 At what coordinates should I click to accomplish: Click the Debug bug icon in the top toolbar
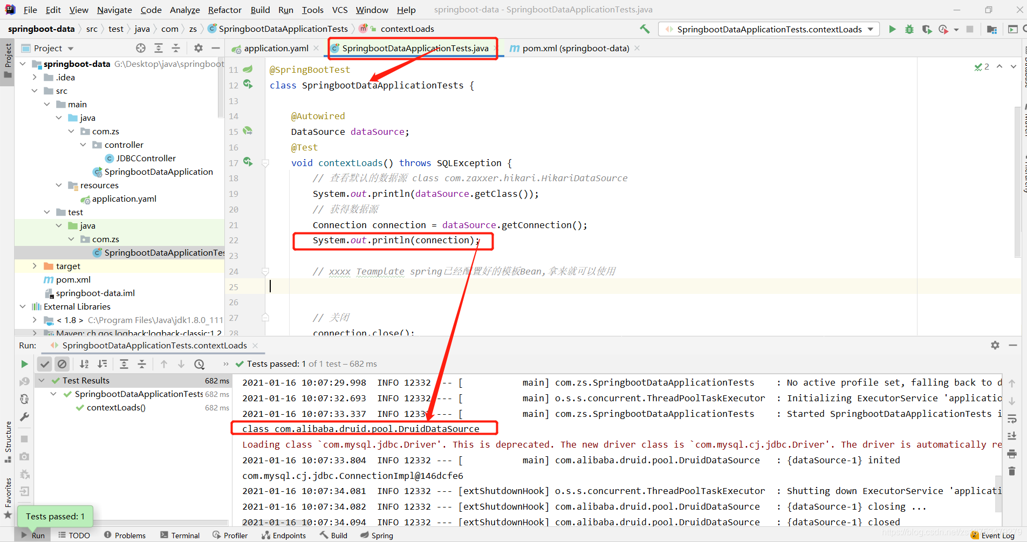[x=909, y=29]
